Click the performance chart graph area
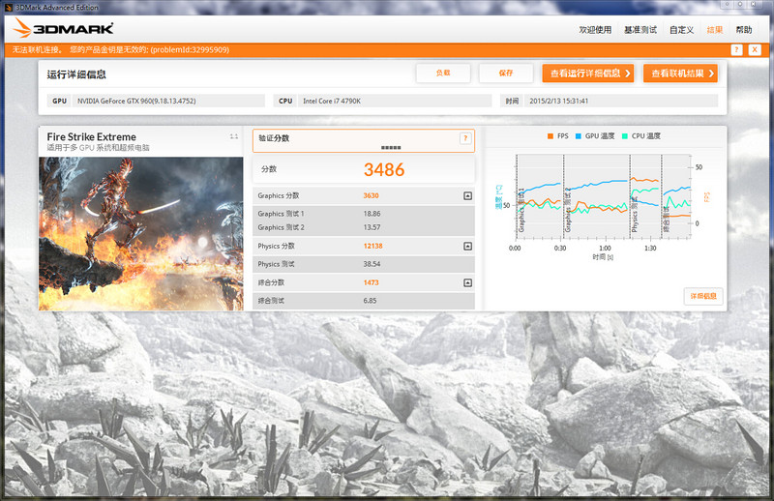Image resolution: width=774 pixels, height=501 pixels. point(603,196)
